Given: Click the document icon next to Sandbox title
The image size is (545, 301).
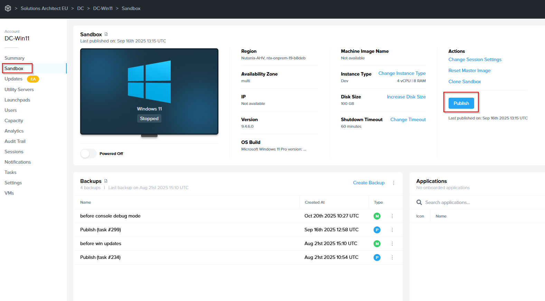Looking at the screenshot, I should pos(106,34).
